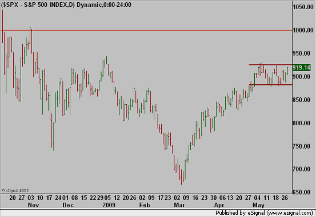Click the 700.00 price axis label

(x=301, y=169)
